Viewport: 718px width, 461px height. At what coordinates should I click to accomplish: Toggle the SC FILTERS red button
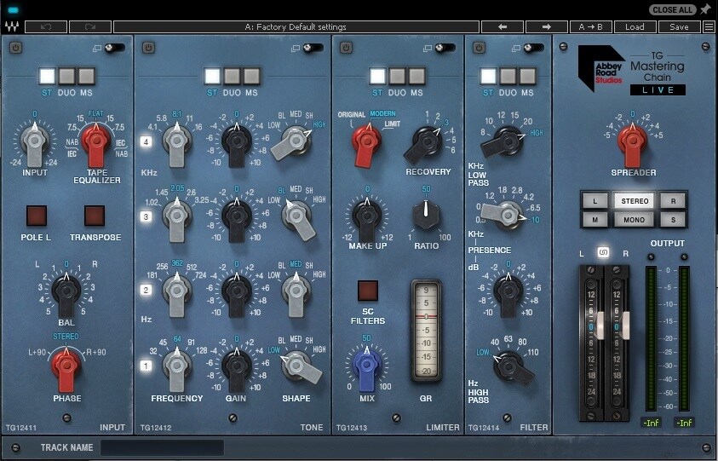pyautogui.click(x=368, y=291)
